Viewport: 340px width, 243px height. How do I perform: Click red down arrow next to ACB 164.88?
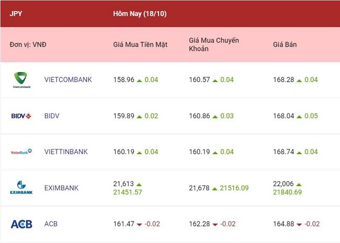click(x=299, y=225)
